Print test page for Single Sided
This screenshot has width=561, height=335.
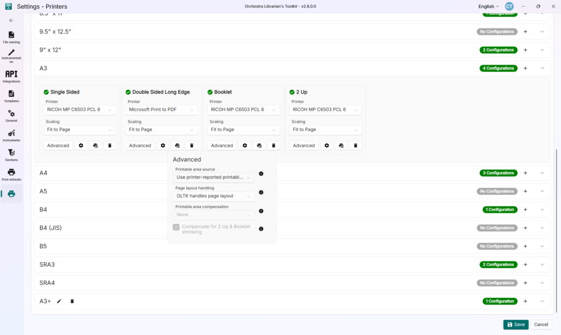(95, 146)
